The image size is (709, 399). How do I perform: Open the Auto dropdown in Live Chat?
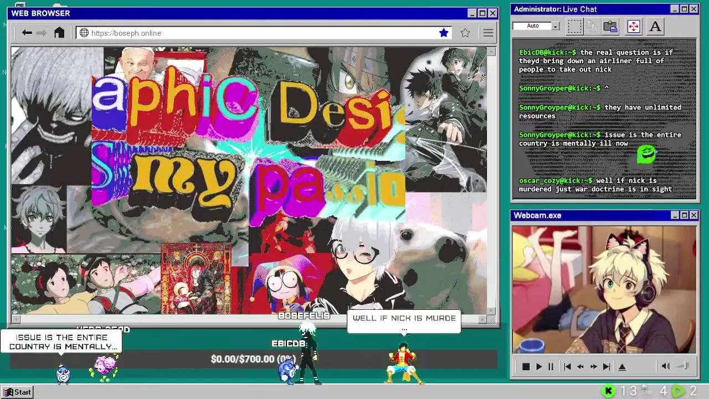[x=556, y=26]
